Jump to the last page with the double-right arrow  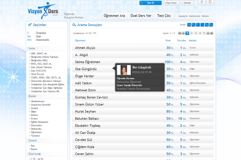pyautogui.click(x=212, y=33)
